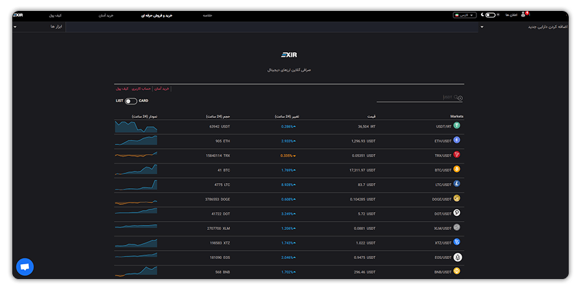Click the TRON coin icon

(x=456, y=155)
